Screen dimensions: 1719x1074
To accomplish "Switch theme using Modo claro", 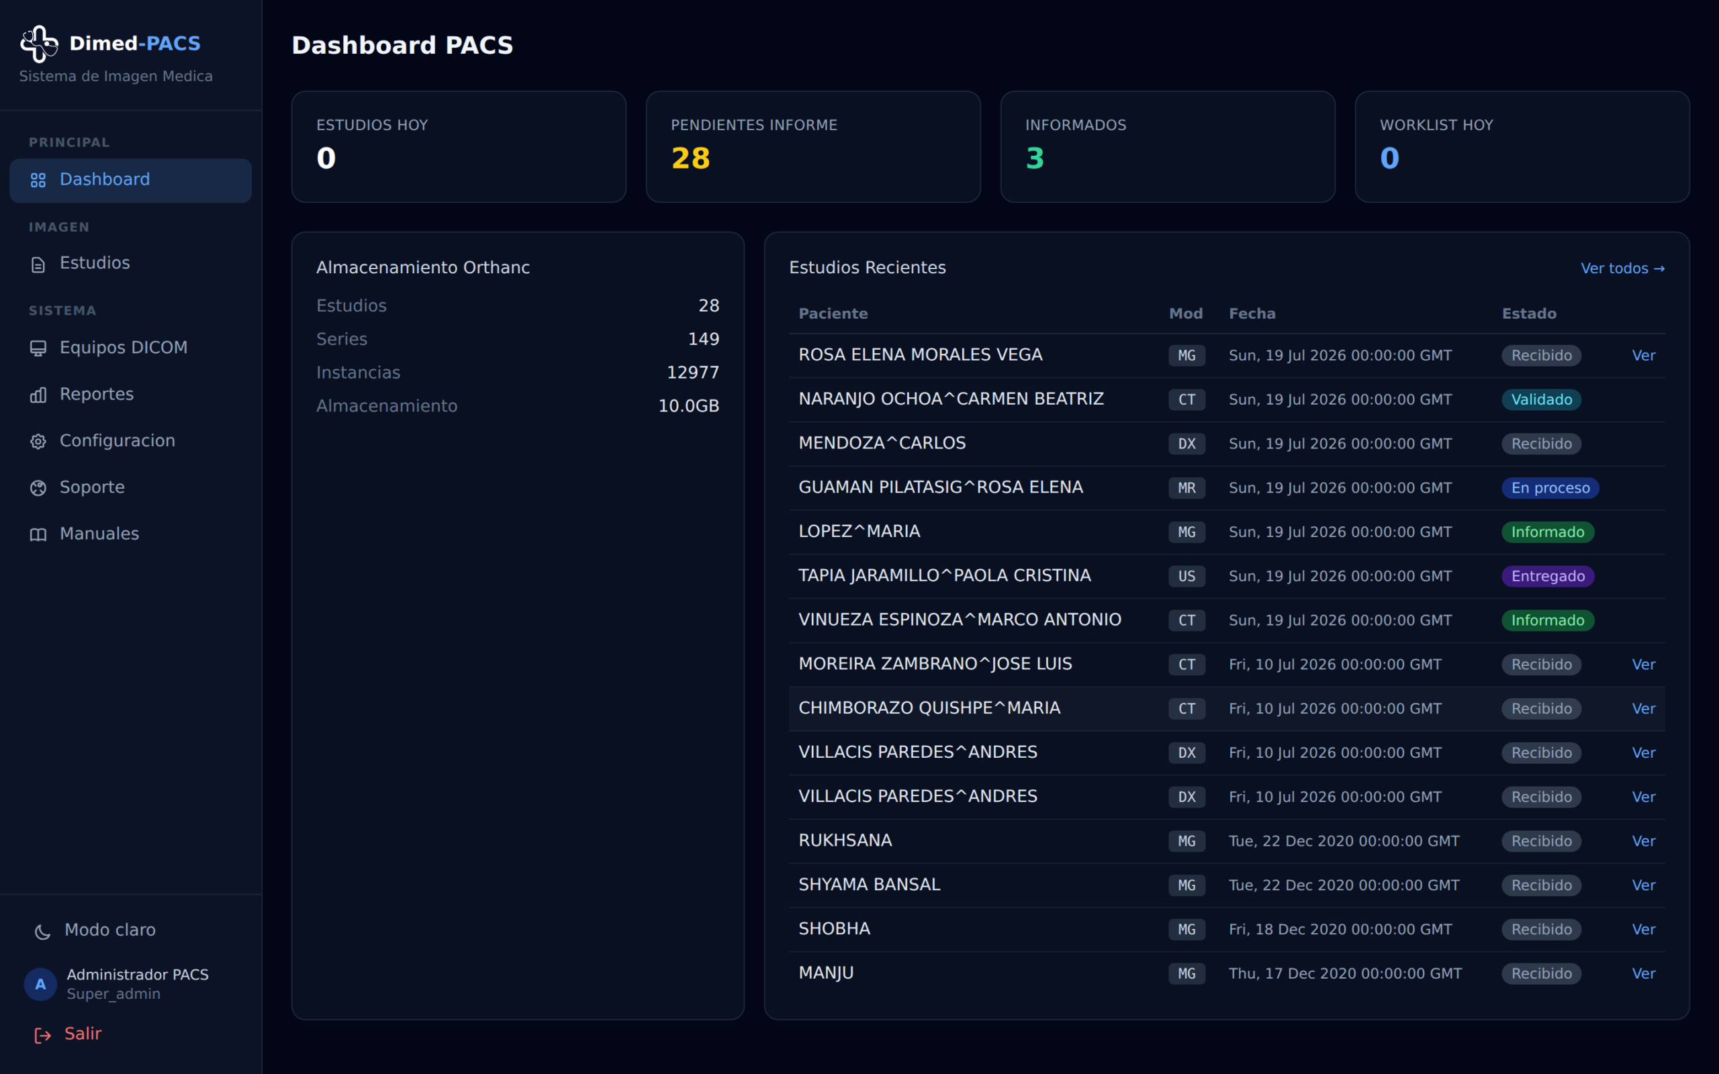I will tap(110, 930).
